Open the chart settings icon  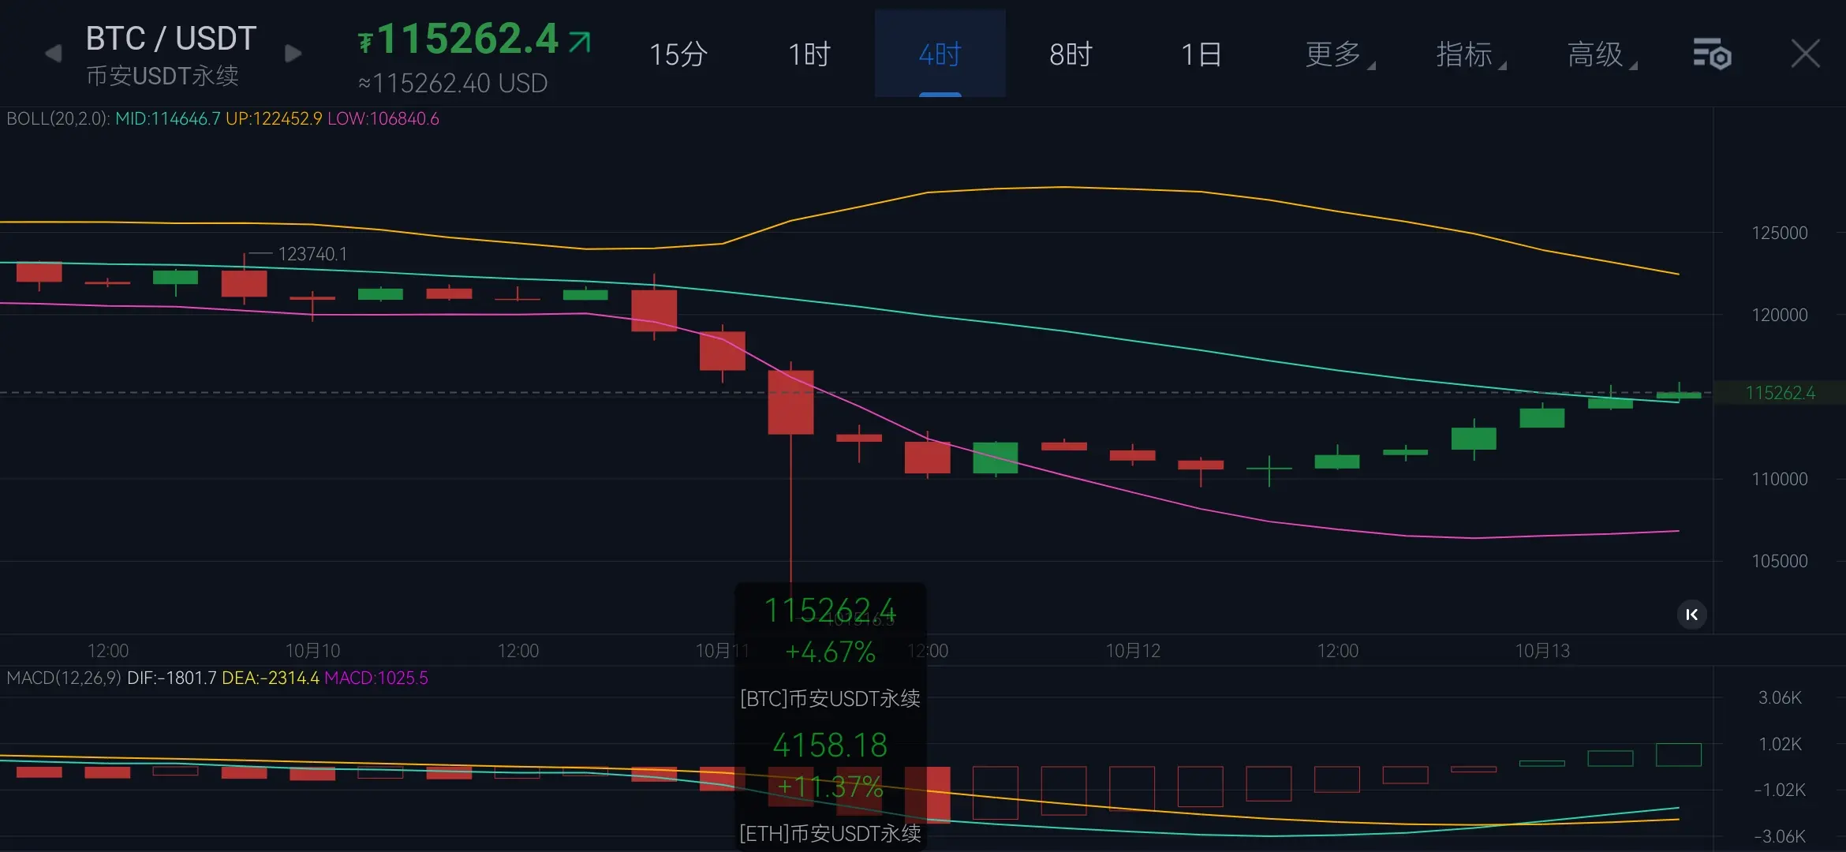coord(1711,54)
